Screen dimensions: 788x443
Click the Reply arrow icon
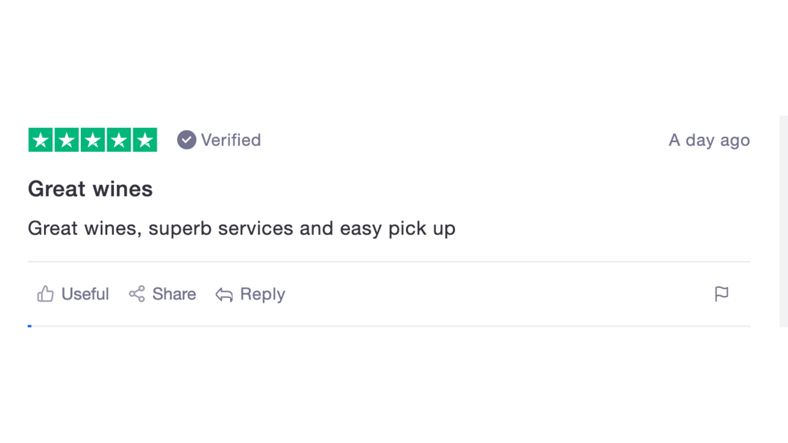[x=224, y=295]
